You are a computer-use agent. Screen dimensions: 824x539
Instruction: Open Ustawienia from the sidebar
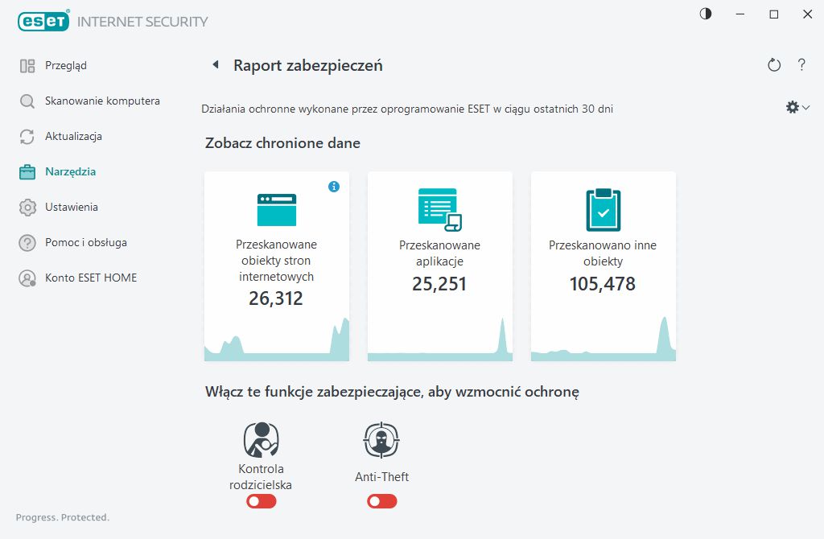click(72, 208)
